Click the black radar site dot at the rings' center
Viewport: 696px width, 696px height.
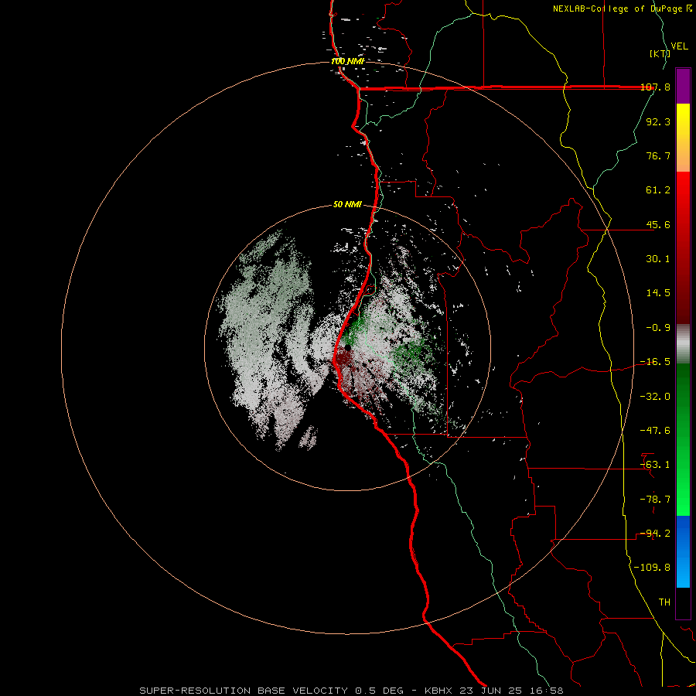tap(347, 347)
